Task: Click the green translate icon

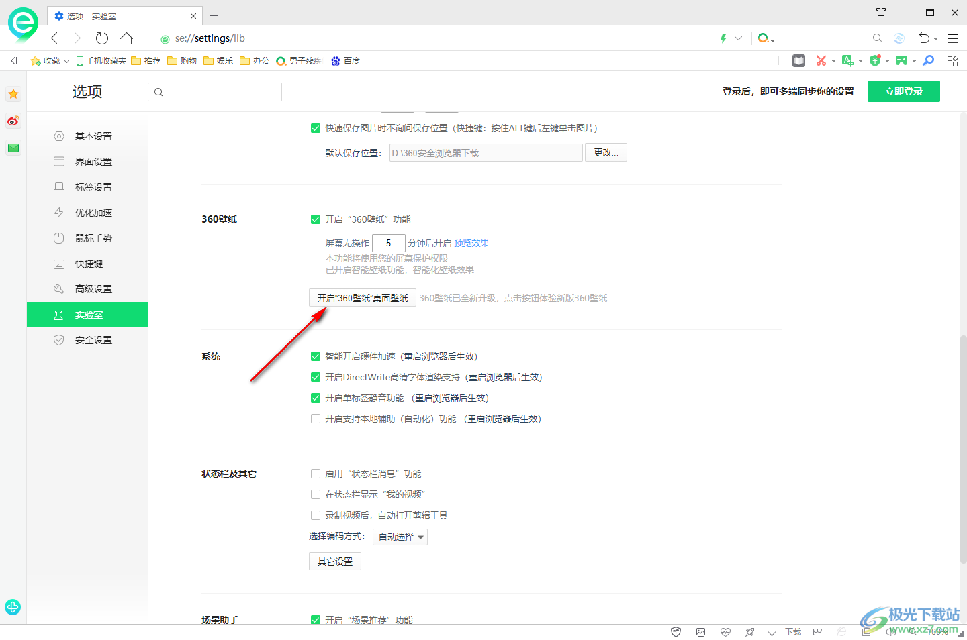Action: [x=847, y=60]
